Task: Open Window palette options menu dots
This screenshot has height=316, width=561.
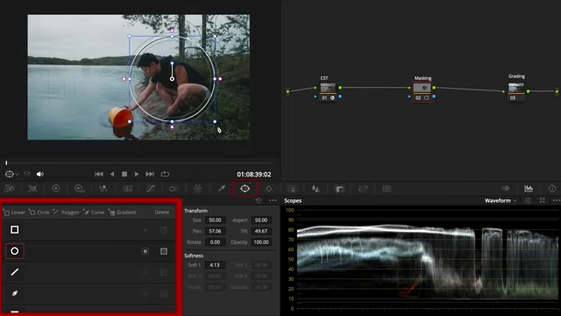Action: (273, 201)
